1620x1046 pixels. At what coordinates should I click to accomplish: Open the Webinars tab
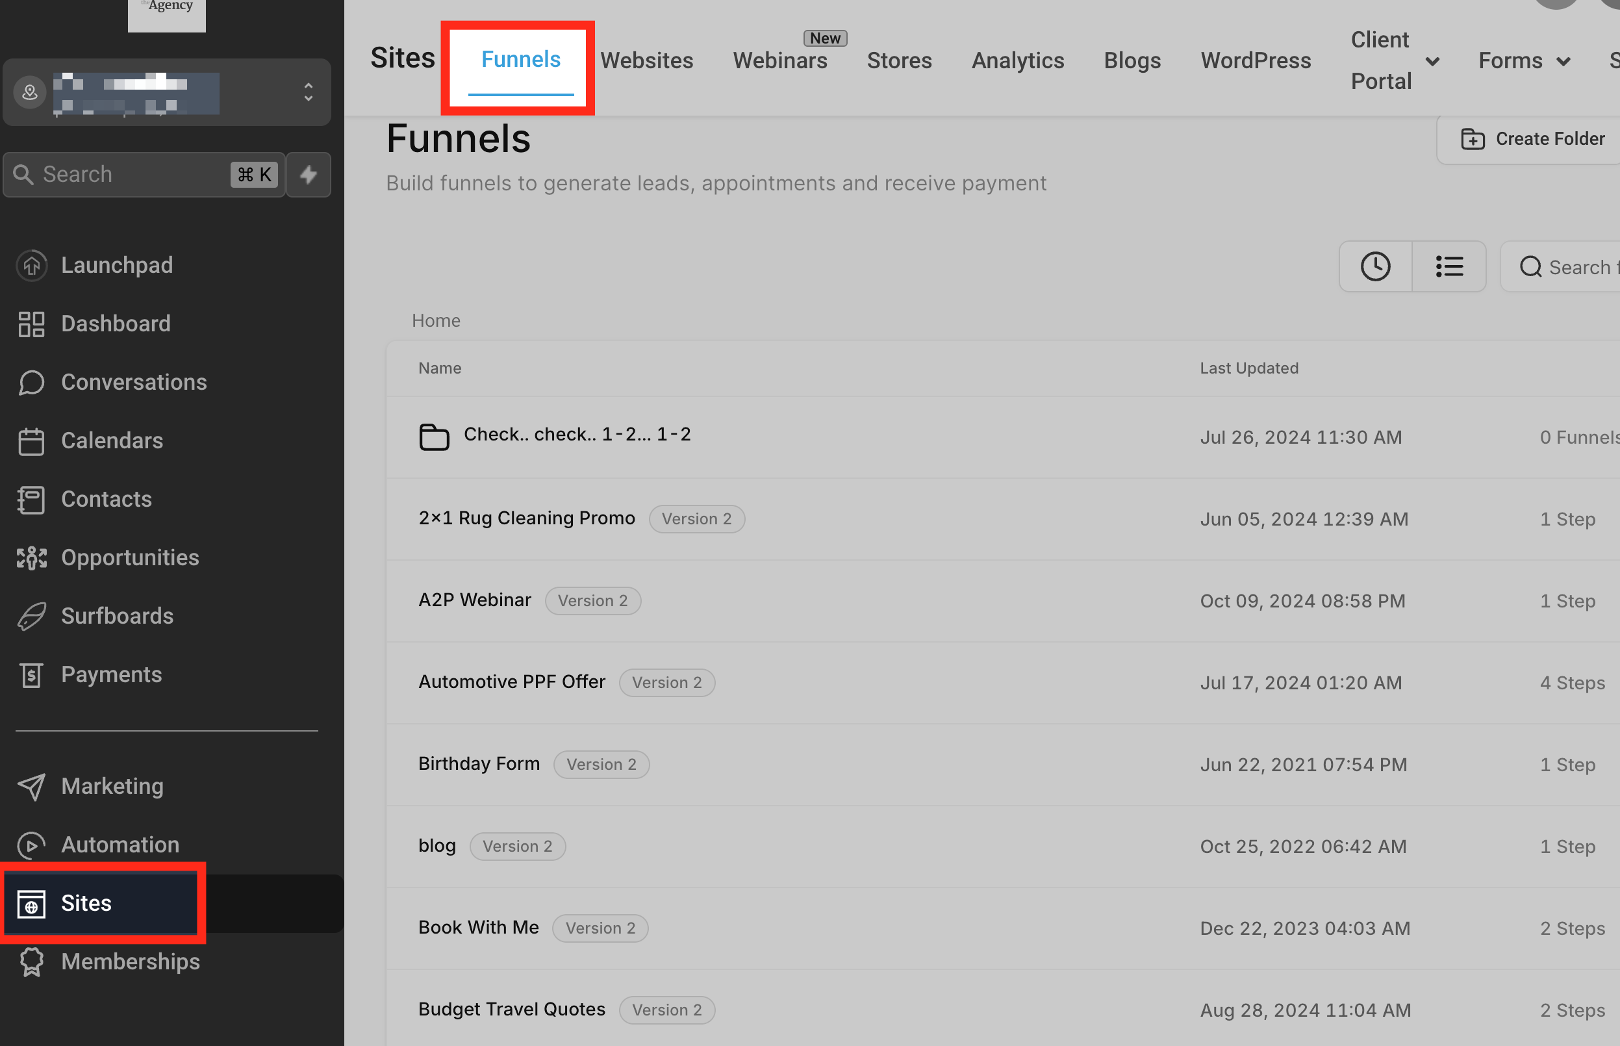pos(779,60)
